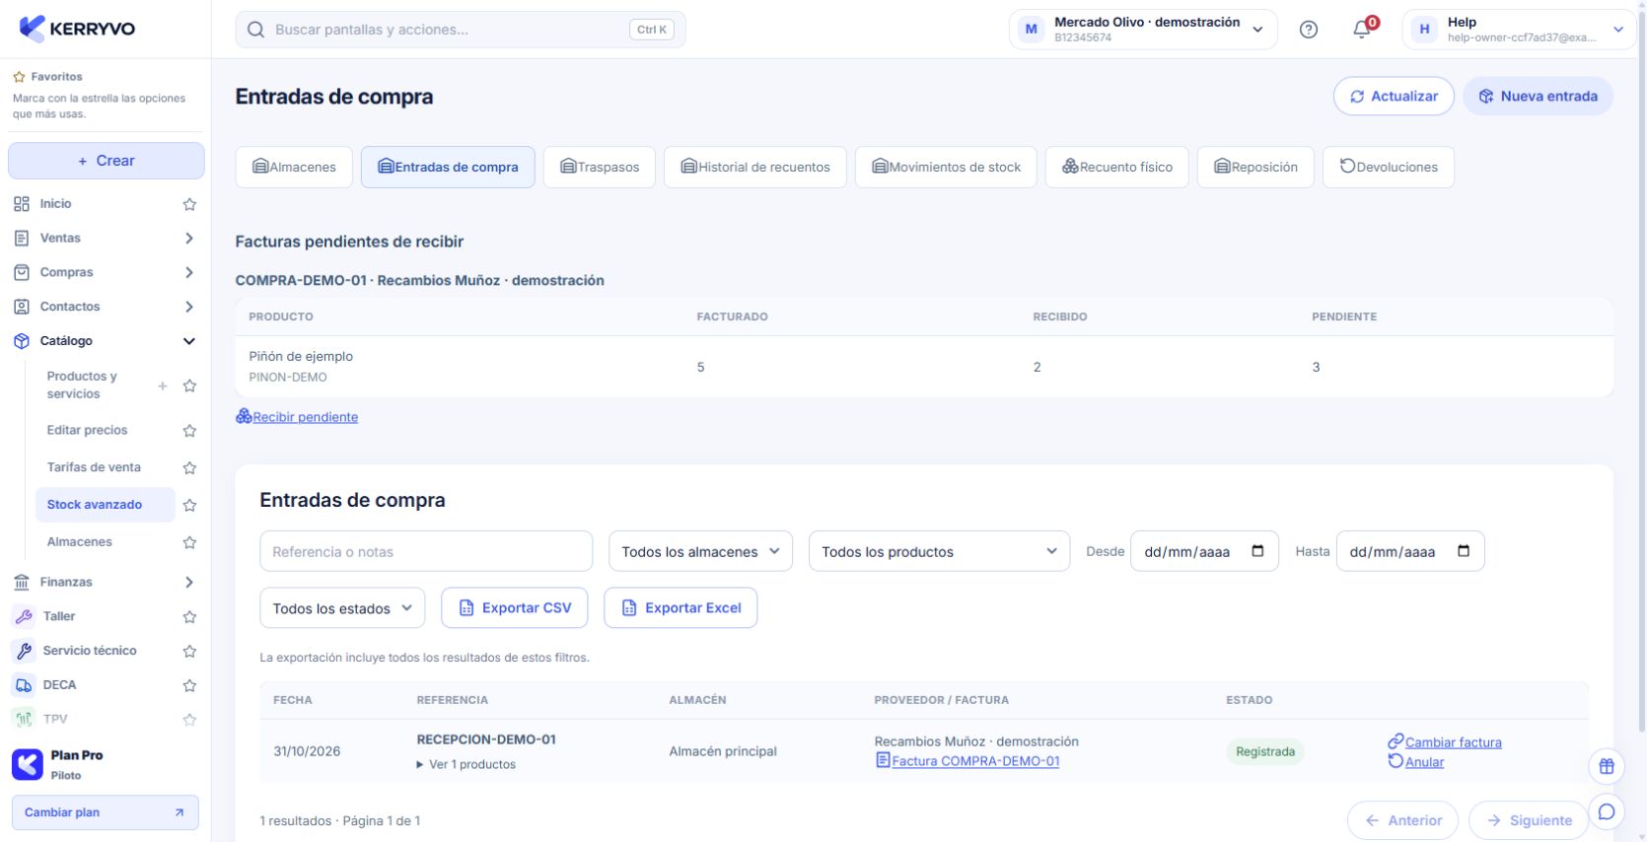
Task: Click the Kerryvo logo
Action: [77, 29]
